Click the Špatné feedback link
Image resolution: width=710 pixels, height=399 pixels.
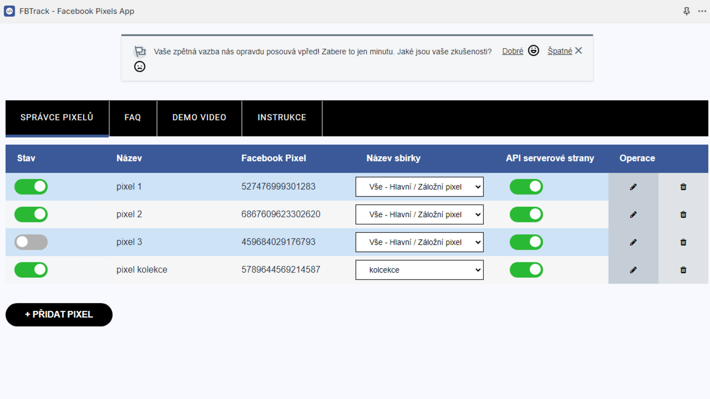560,51
